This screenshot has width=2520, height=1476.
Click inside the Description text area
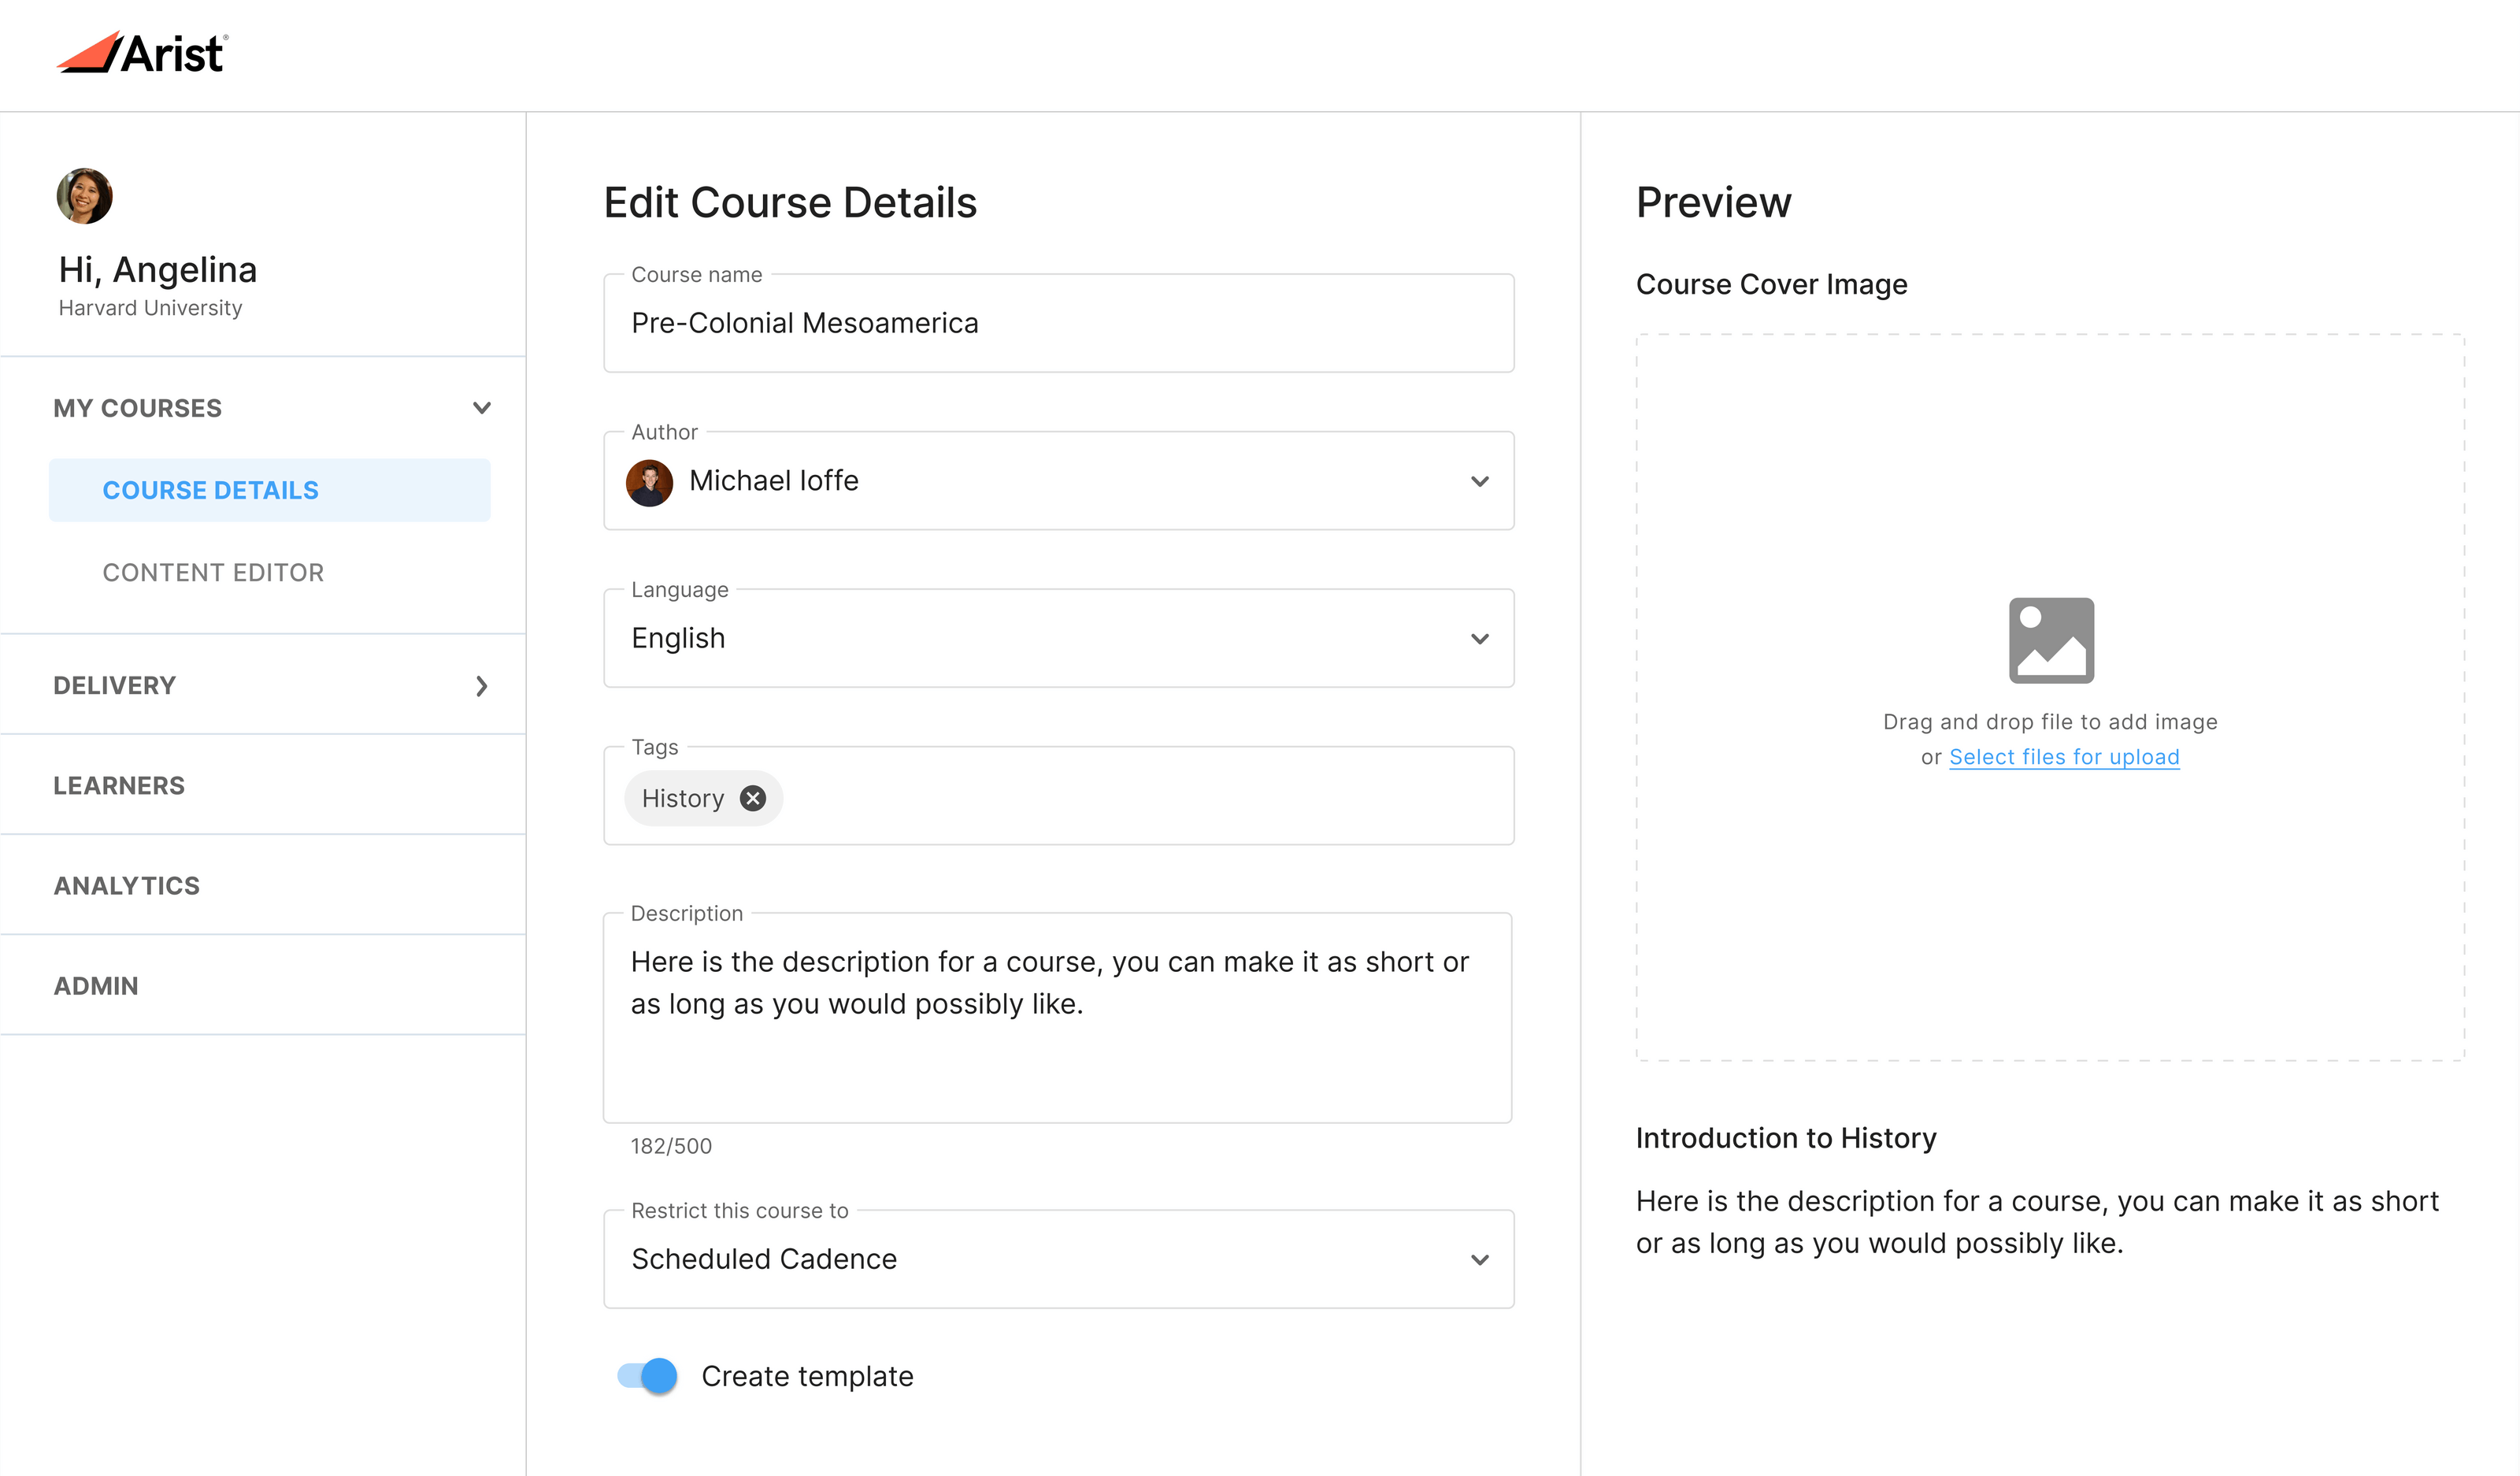tap(1058, 1018)
